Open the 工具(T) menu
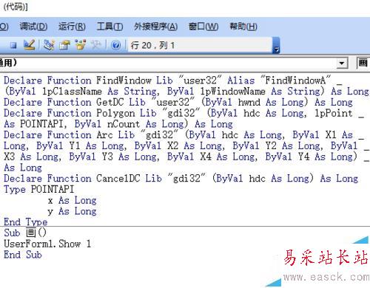Image resolution: width=370 pixels, height=288 pixels. click(x=110, y=27)
